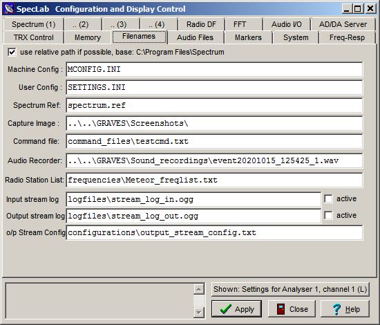The image size is (380, 325).
Task: Click the Command file field testcmd.txt
Action: pos(214,141)
